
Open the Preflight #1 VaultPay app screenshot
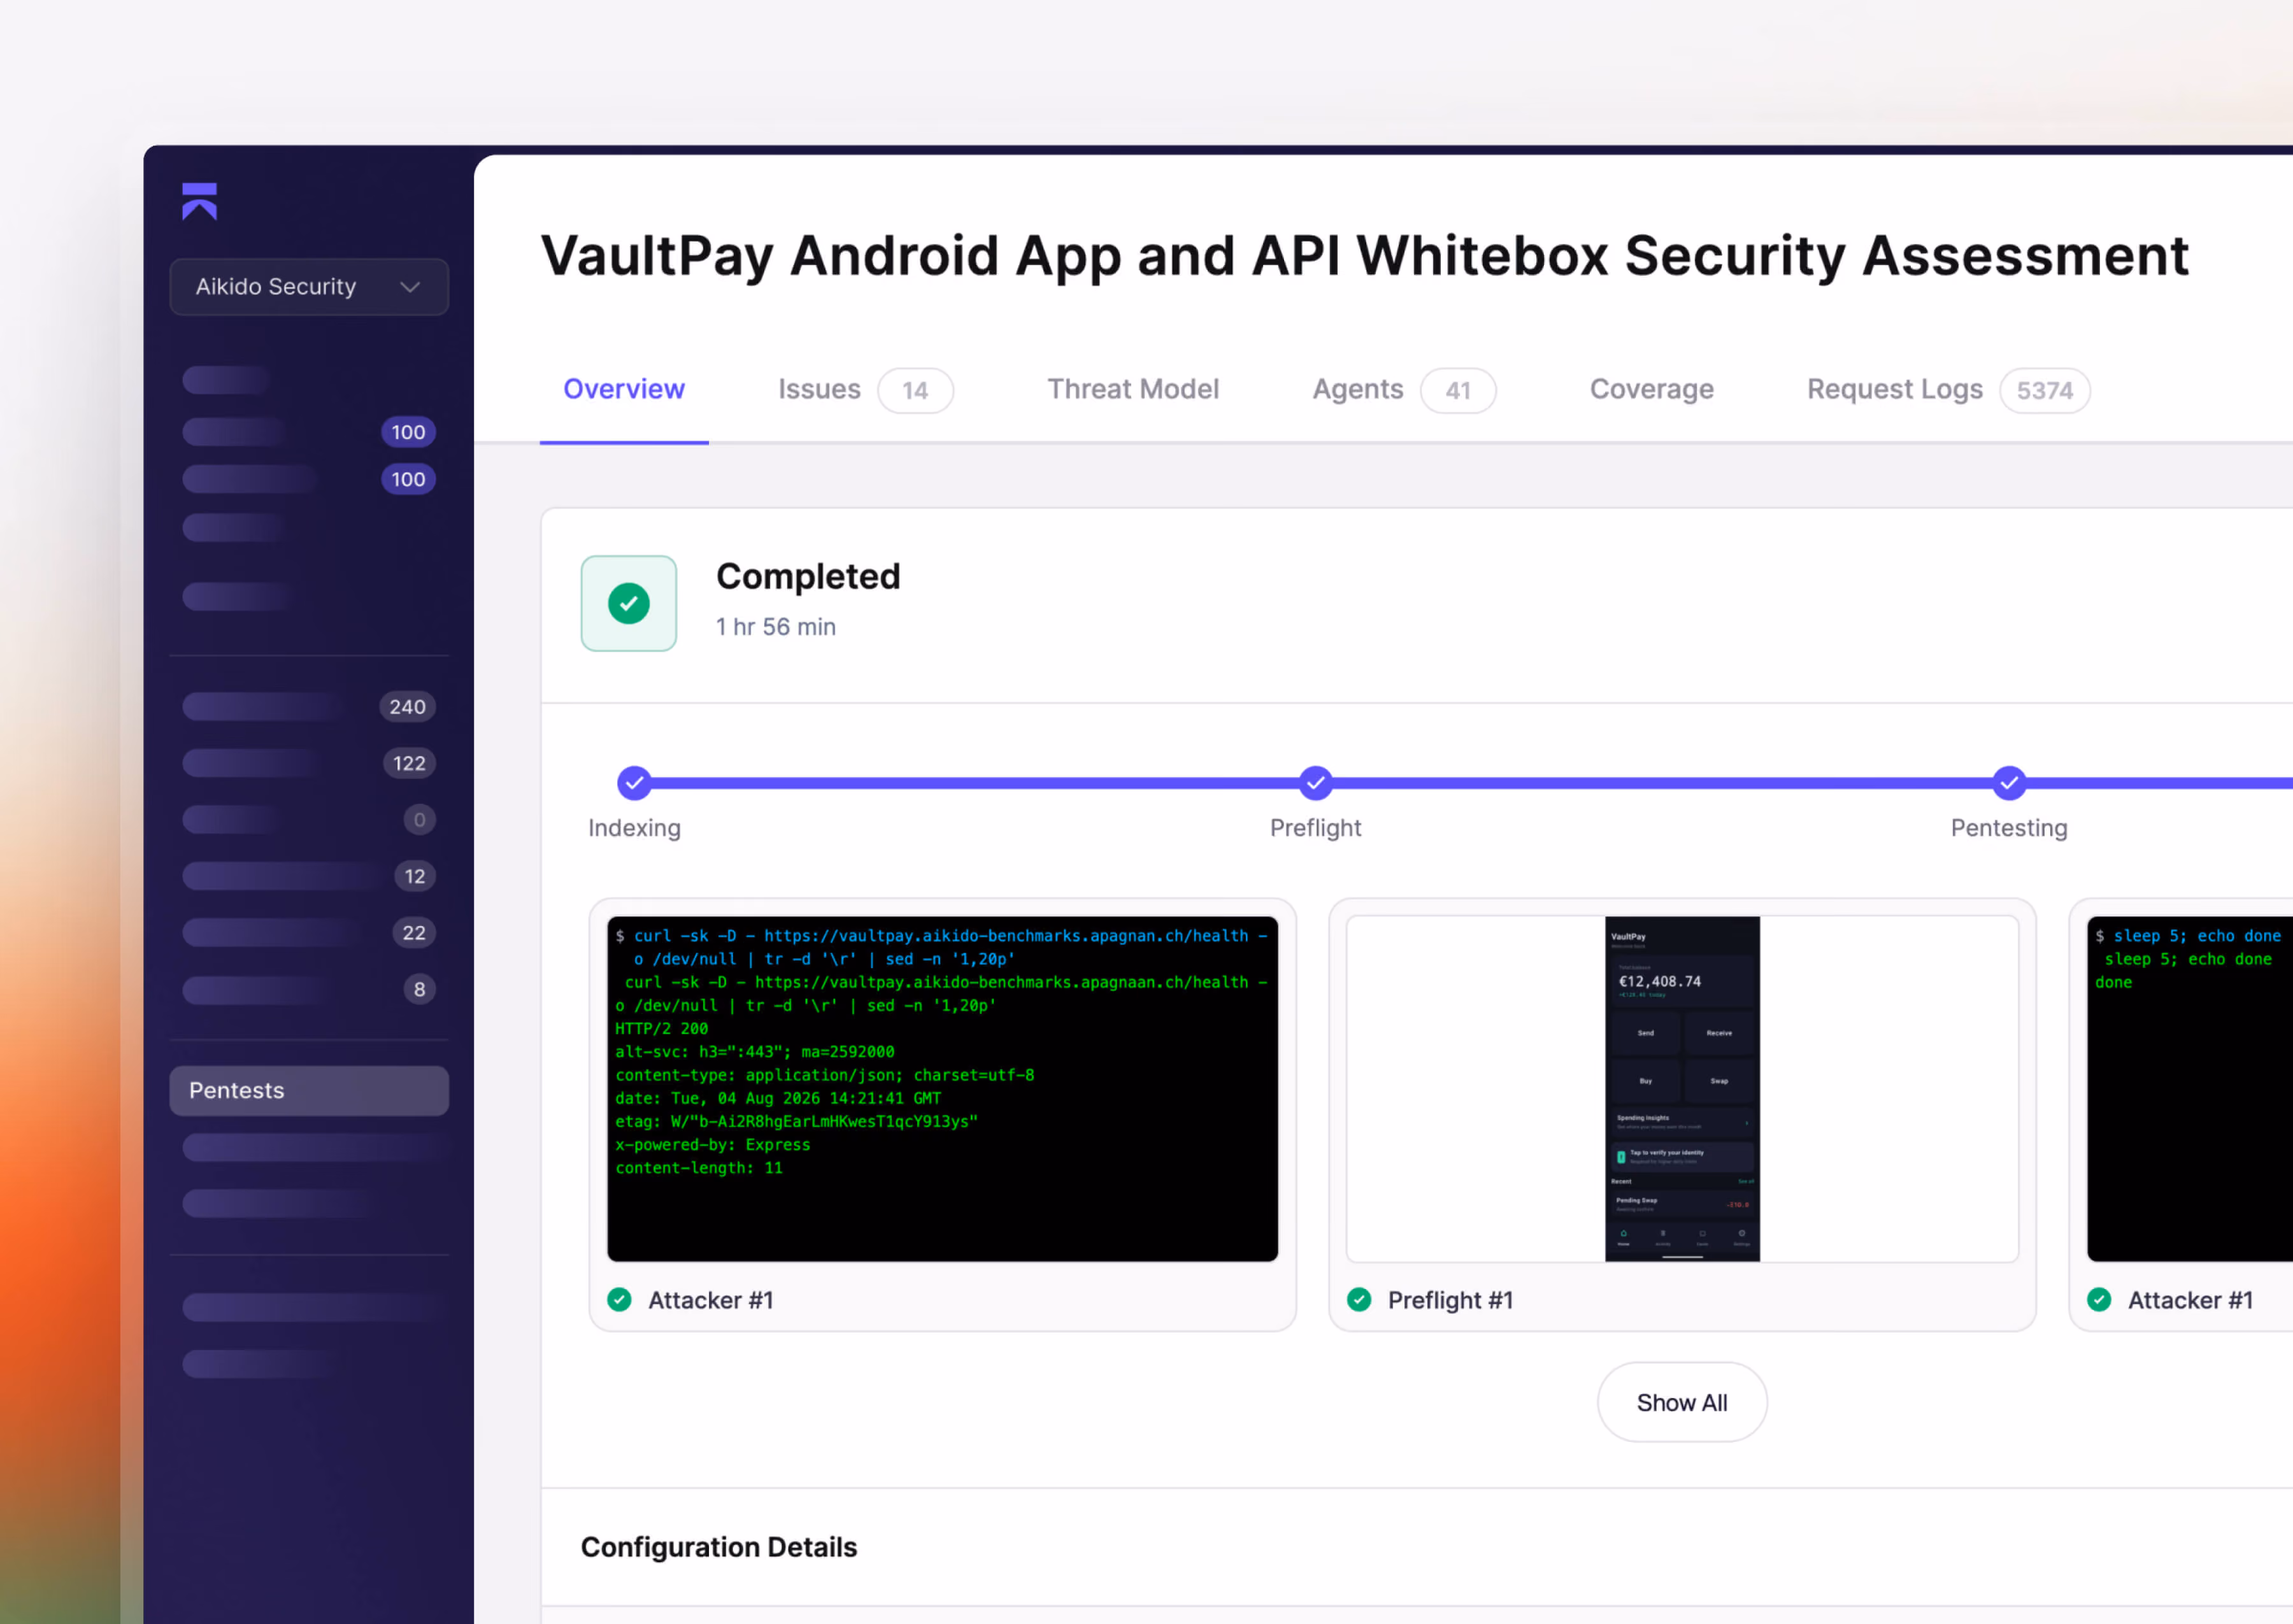pos(1683,1089)
